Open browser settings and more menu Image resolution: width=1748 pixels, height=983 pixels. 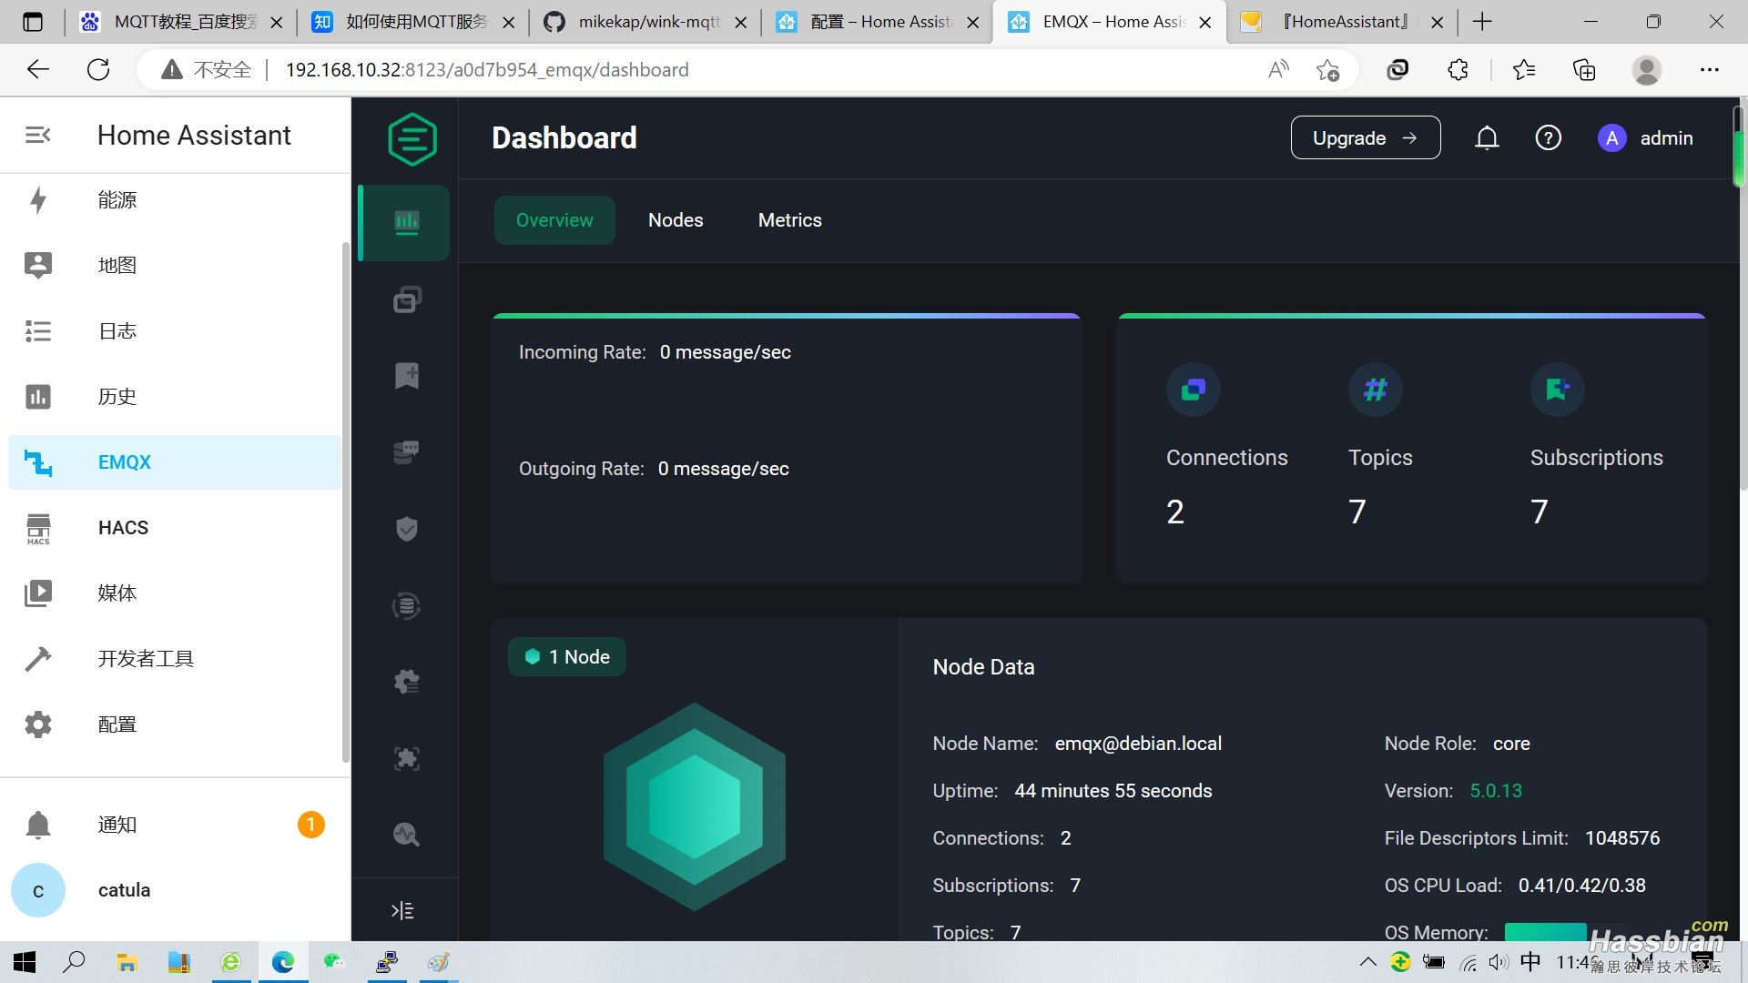[x=1709, y=69]
